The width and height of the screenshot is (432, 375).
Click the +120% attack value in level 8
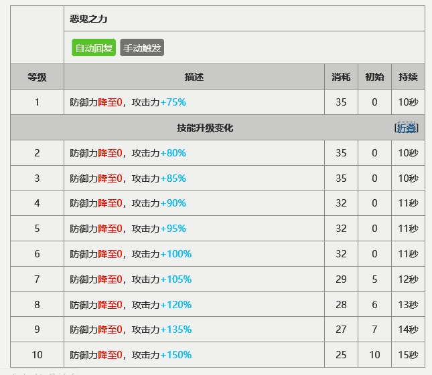pyautogui.click(x=175, y=305)
